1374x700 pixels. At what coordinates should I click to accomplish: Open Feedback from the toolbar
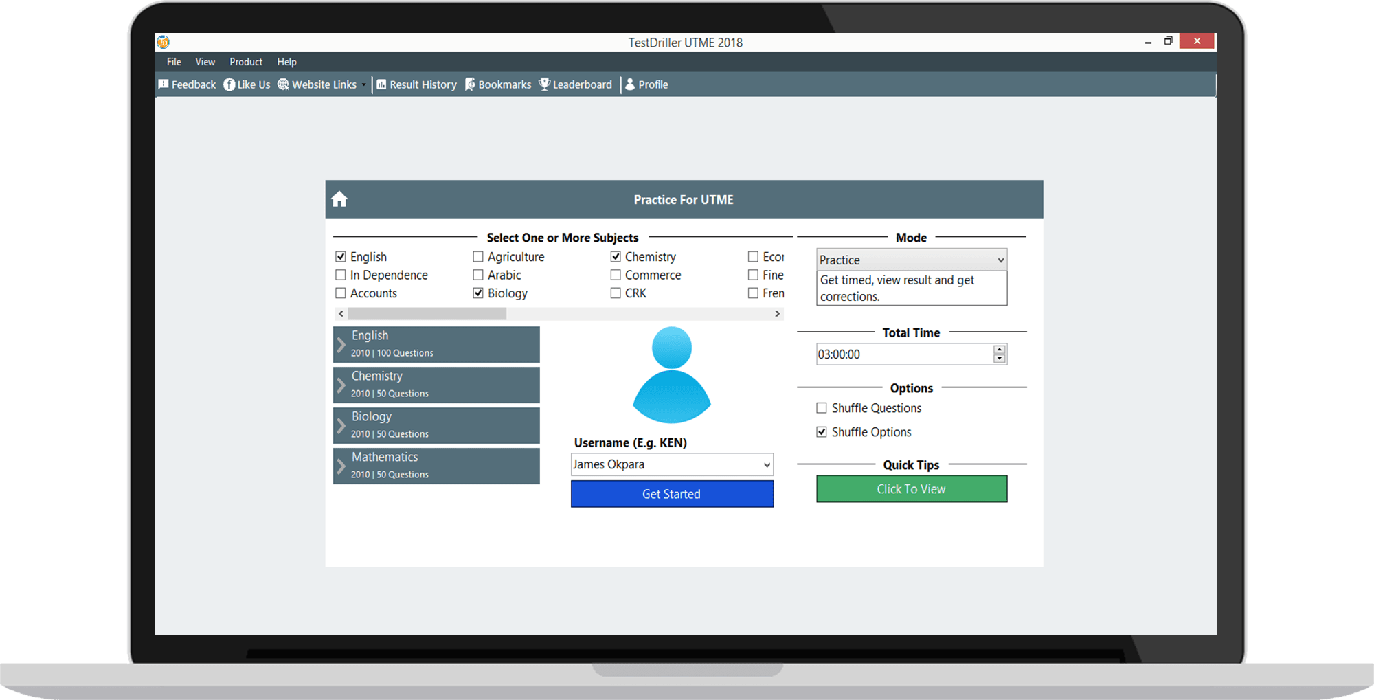pos(187,84)
